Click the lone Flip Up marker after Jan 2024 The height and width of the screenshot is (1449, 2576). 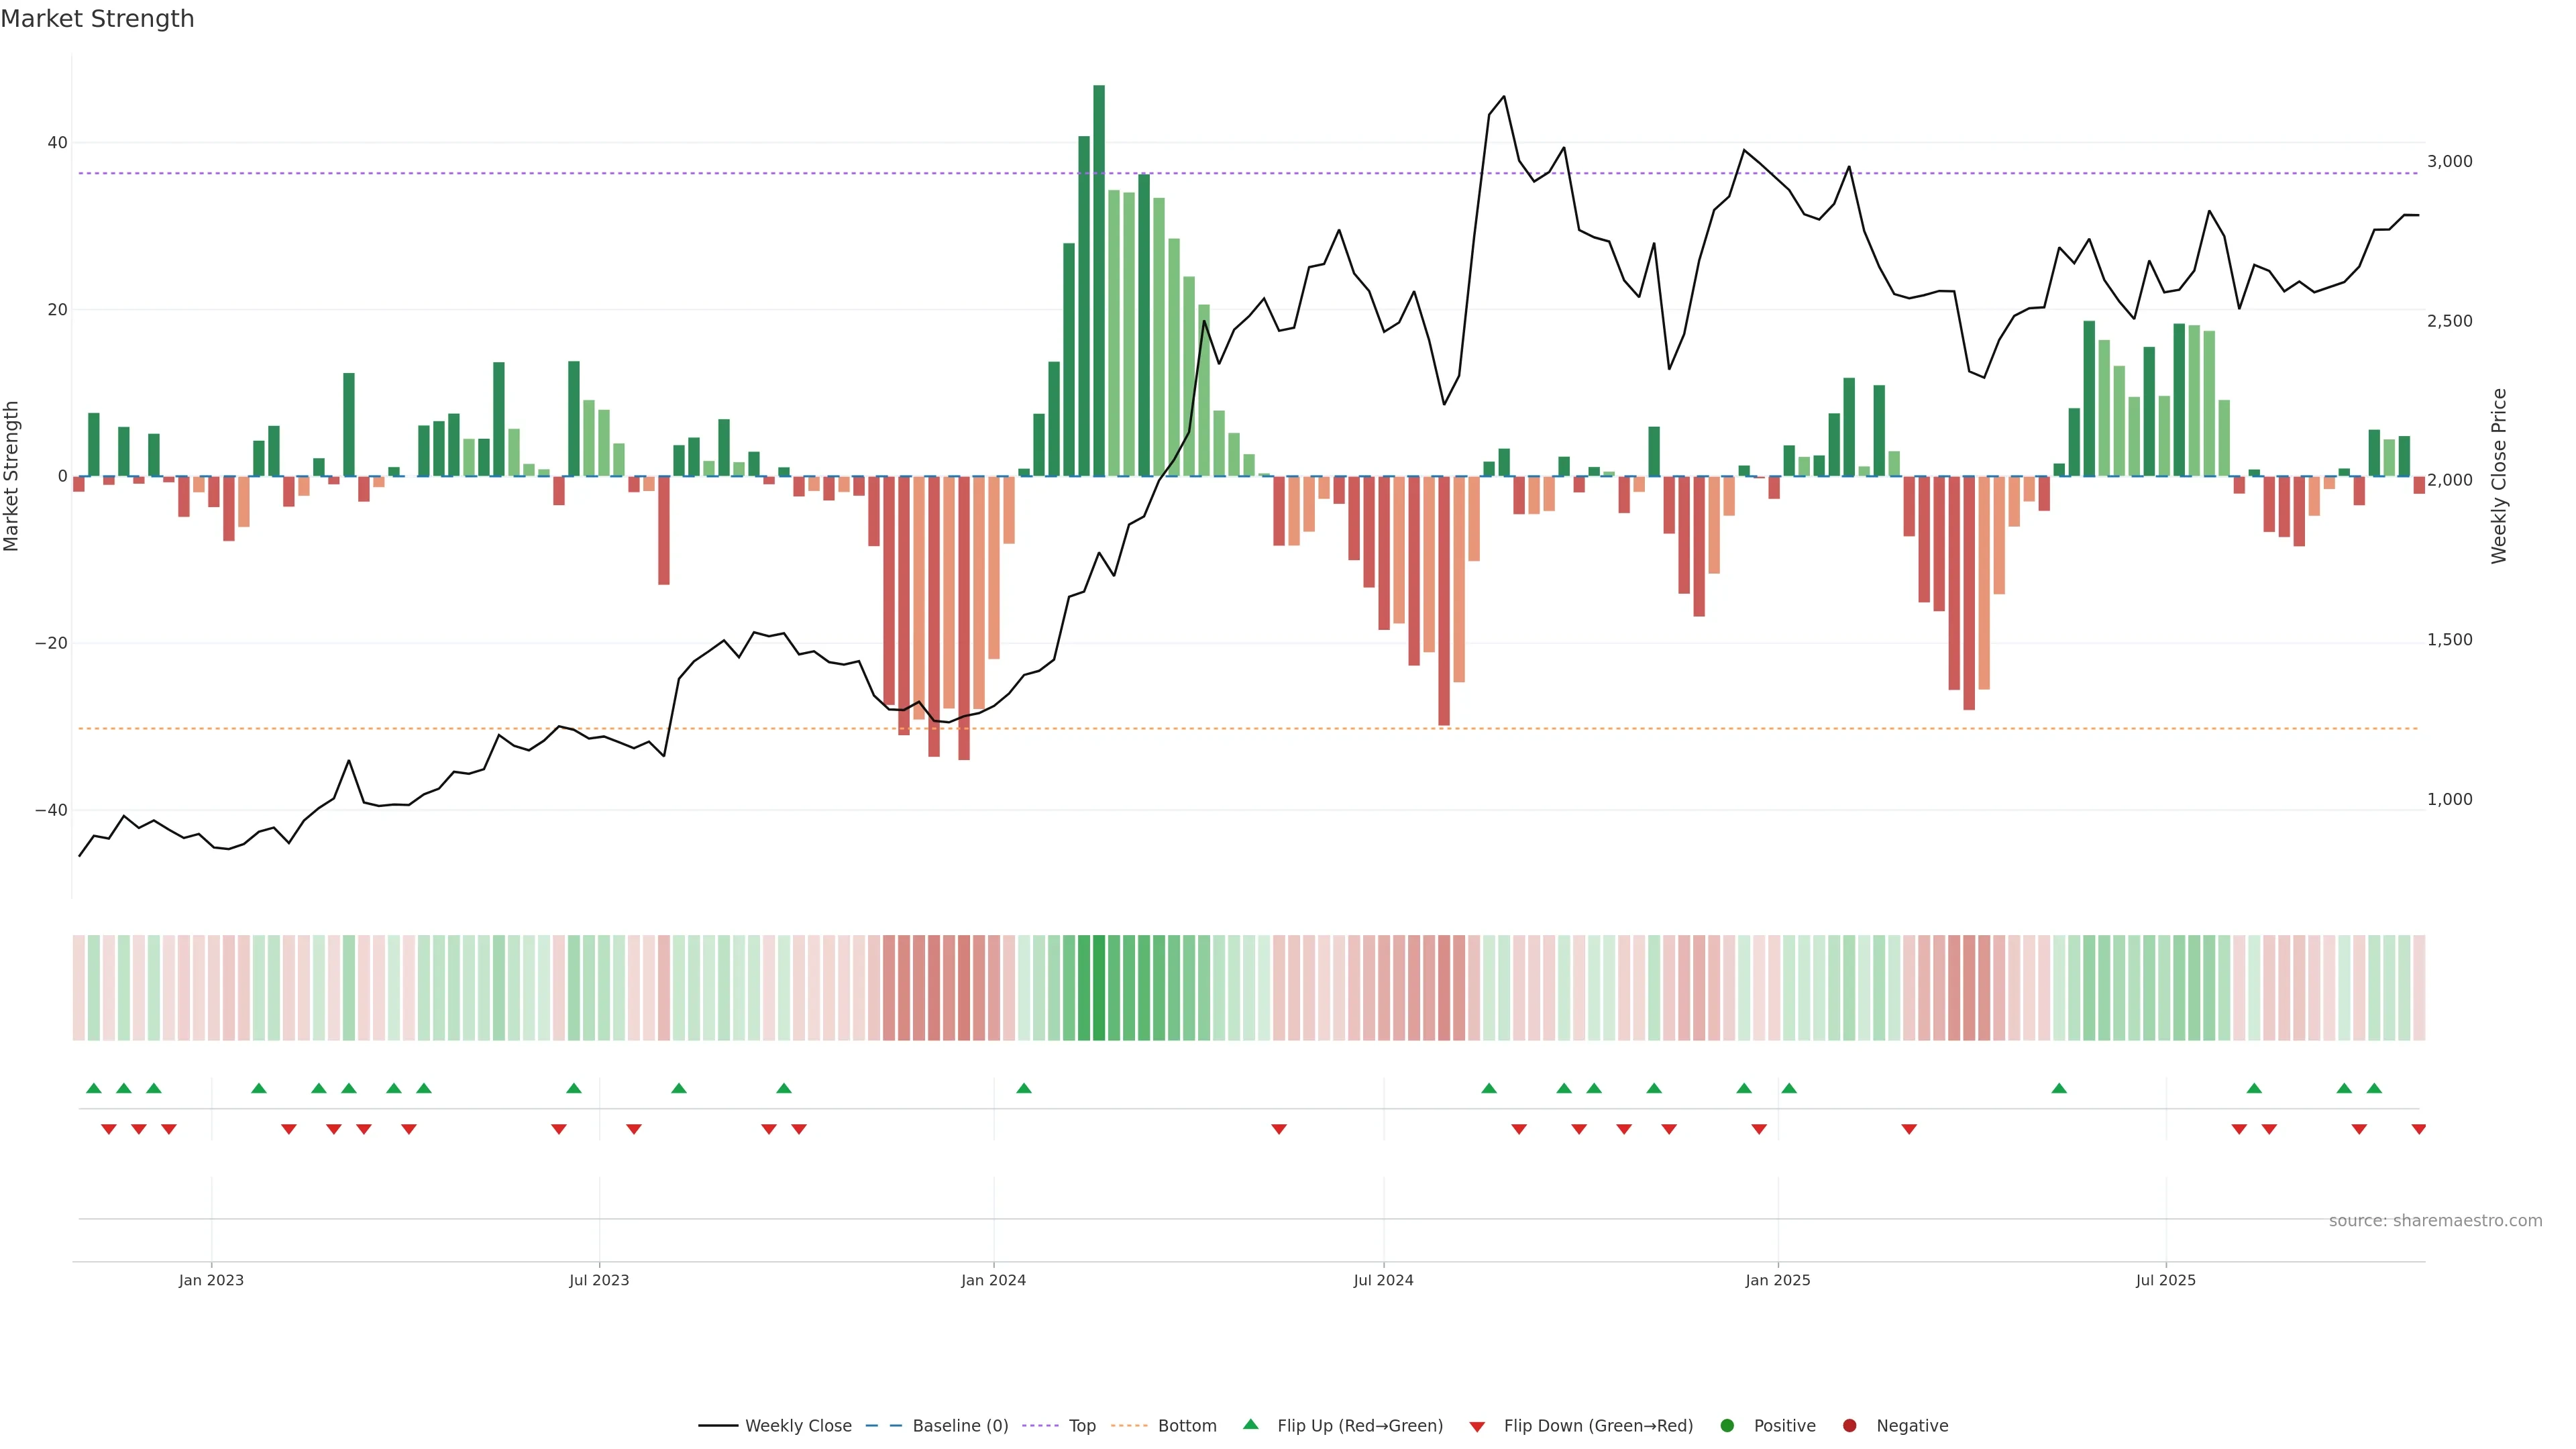(1023, 1088)
